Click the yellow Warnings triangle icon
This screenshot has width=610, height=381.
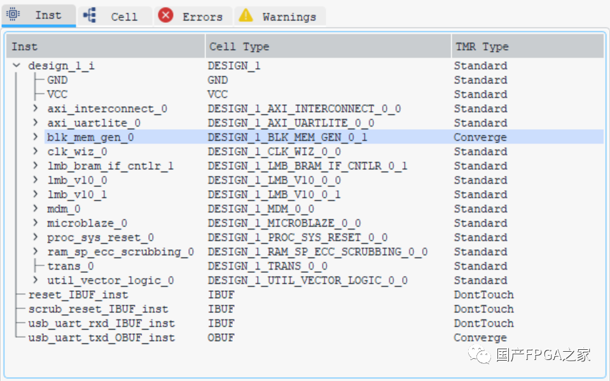point(246,15)
